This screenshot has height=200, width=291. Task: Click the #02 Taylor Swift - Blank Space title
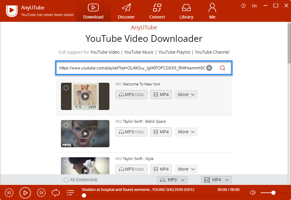pyautogui.click(x=140, y=121)
